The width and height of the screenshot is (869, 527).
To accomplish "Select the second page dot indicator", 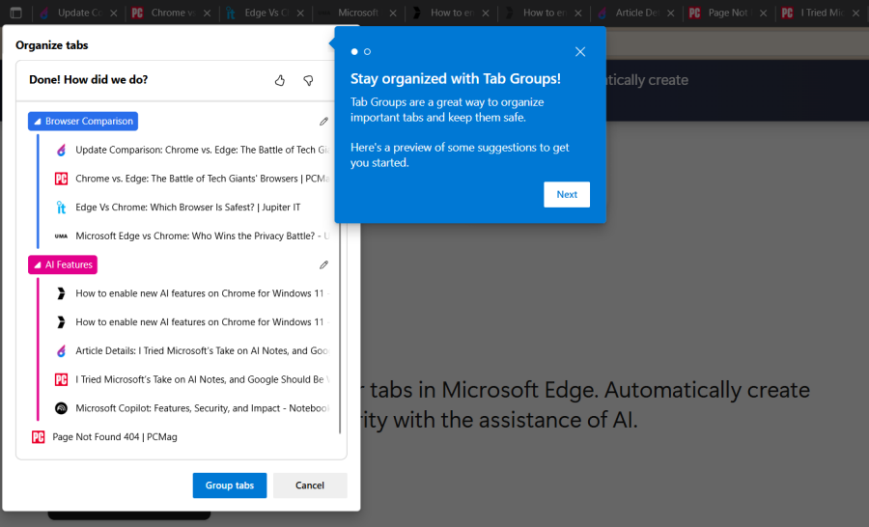I will 367,51.
